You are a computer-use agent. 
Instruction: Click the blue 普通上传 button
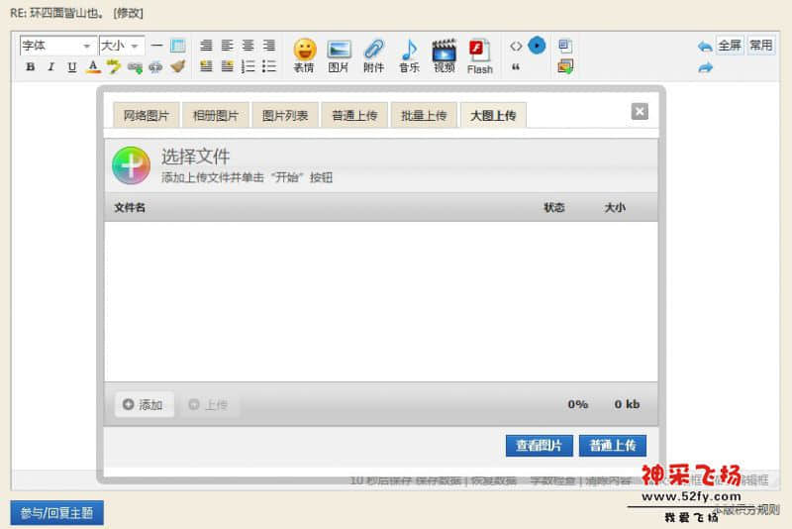point(612,445)
